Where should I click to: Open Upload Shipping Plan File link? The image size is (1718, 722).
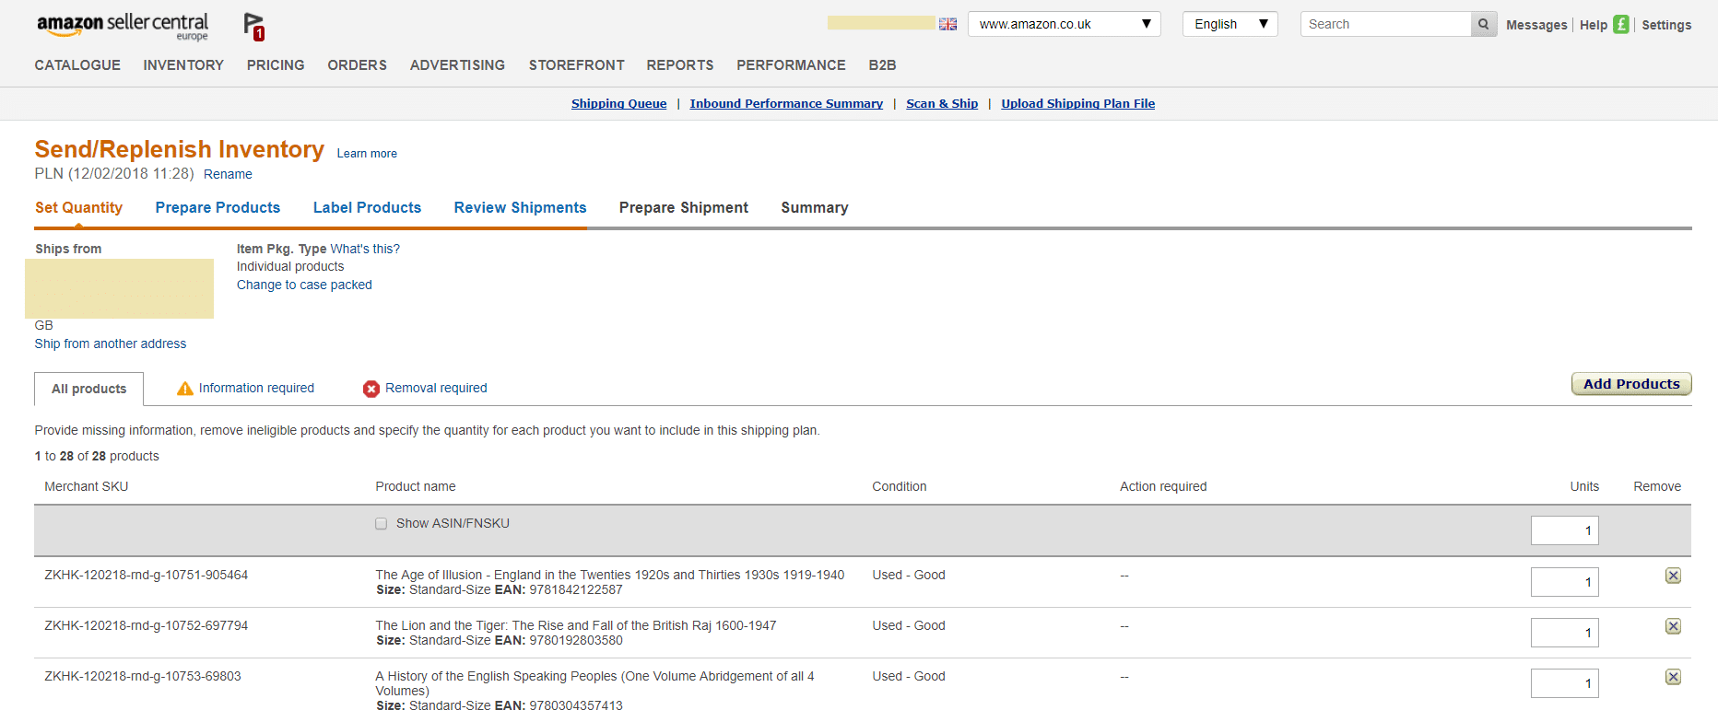1077,103
